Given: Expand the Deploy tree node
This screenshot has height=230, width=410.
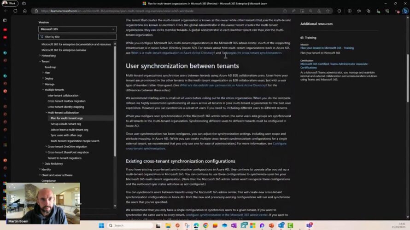Looking at the screenshot, I should pos(43,78).
